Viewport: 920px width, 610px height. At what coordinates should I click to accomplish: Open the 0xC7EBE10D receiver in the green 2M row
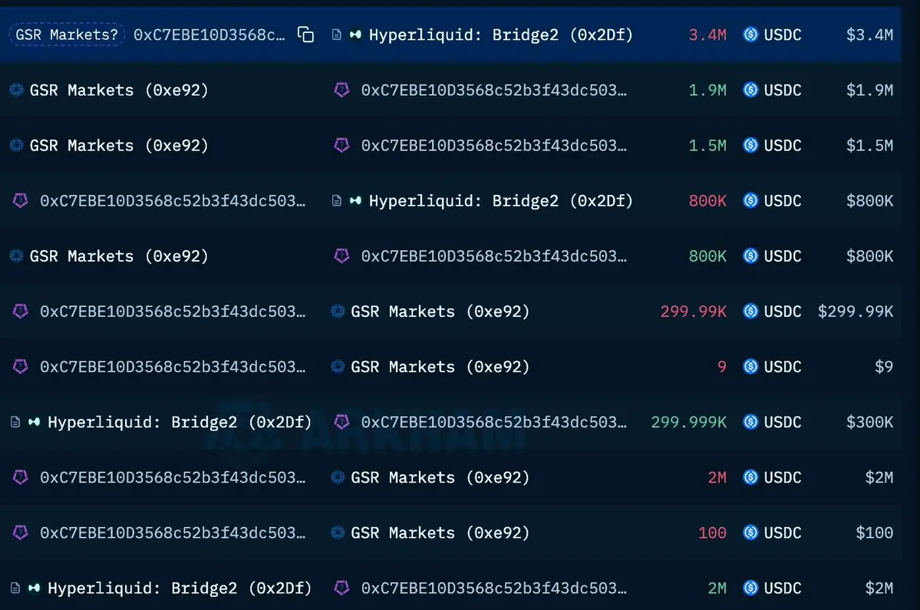click(494, 588)
